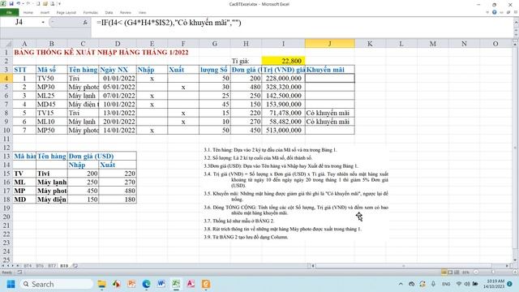Click the yellow exchange rate cell 22,800
The width and height of the screenshot is (519, 292).
283,61
